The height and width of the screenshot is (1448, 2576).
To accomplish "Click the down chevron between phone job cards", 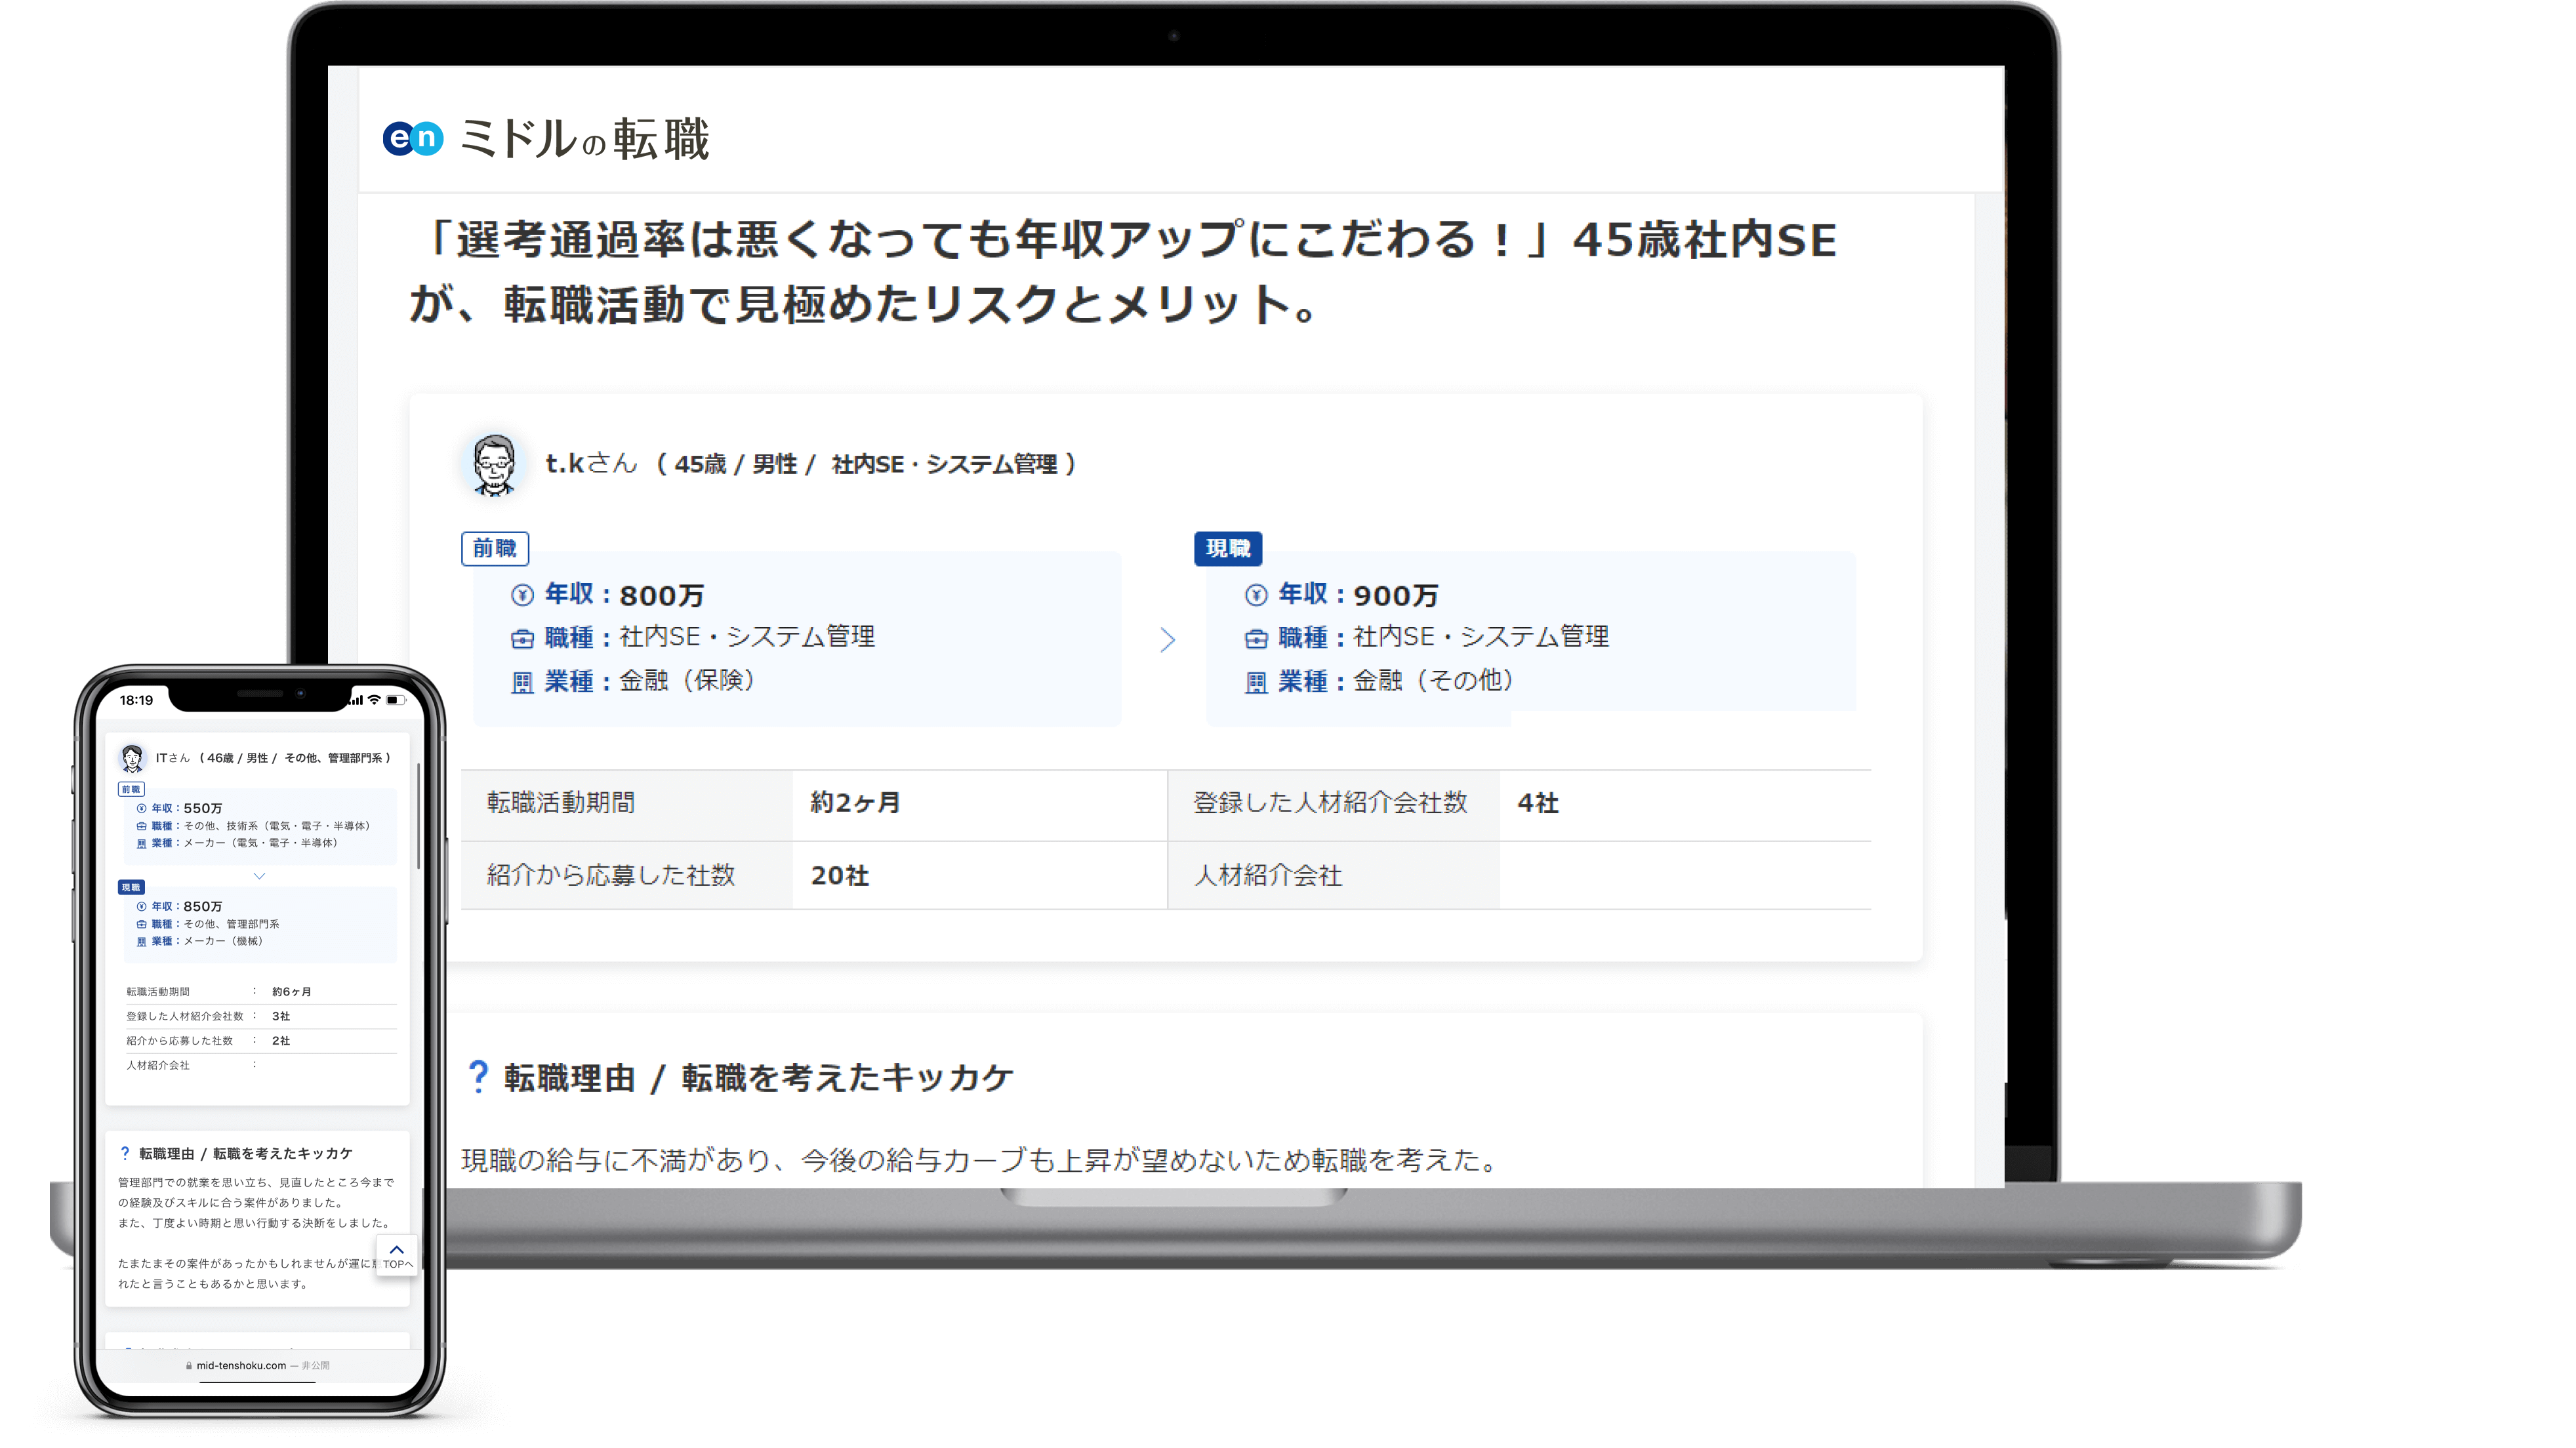I will [x=259, y=876].
